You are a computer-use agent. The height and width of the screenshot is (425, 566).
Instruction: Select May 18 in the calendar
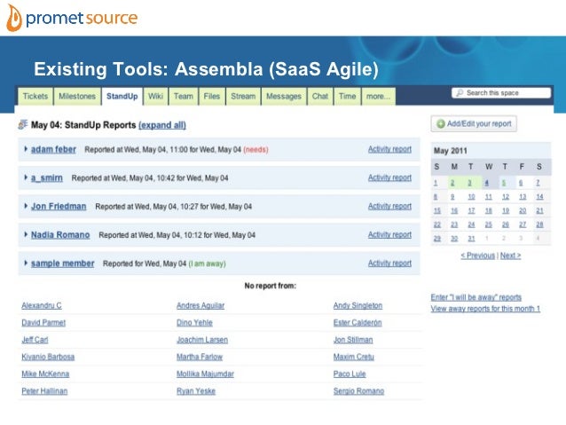(x=489, y=211)
